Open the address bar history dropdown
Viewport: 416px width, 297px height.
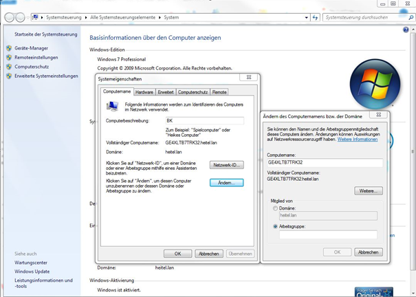tap(307, 17)
